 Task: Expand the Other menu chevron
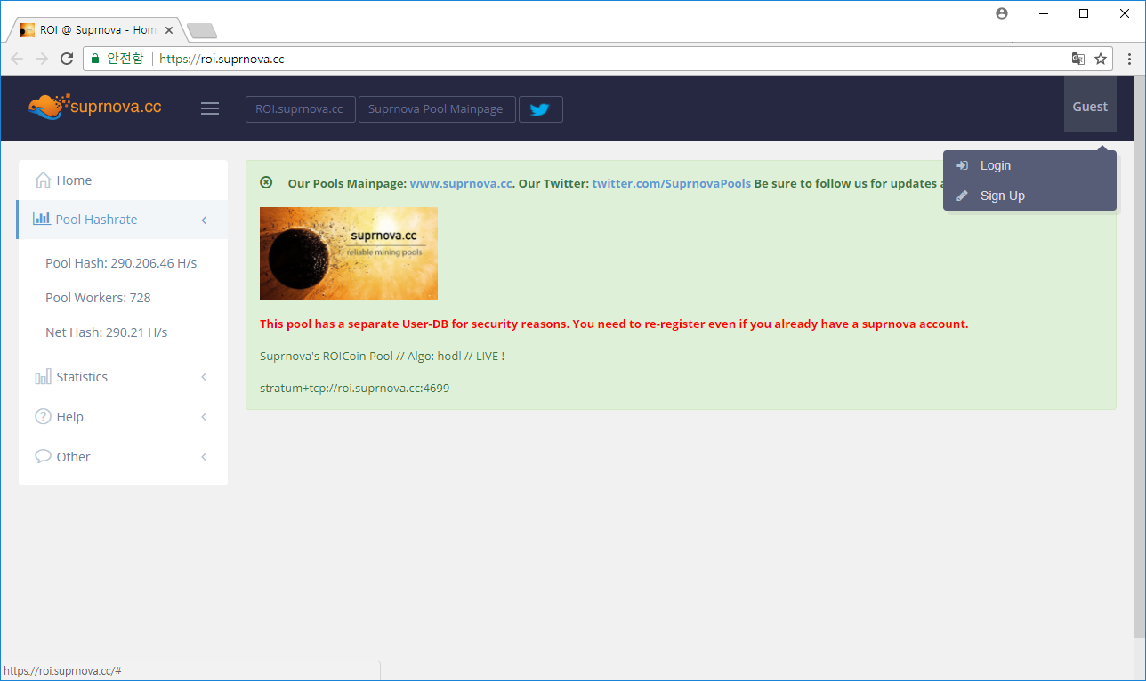pyautogui.click(x=204, y=457)
